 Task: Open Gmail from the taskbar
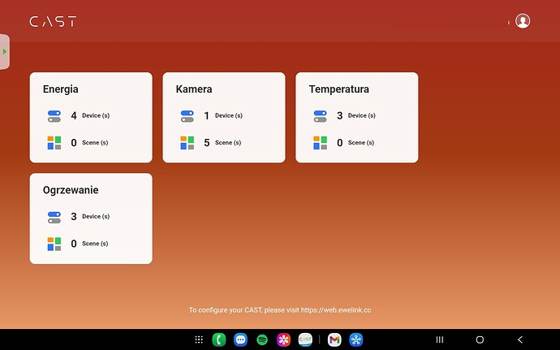click(x=334, y=339)
